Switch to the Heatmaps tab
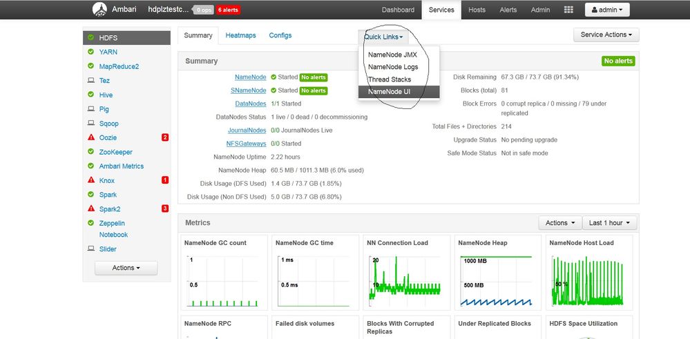 point(241,35)
